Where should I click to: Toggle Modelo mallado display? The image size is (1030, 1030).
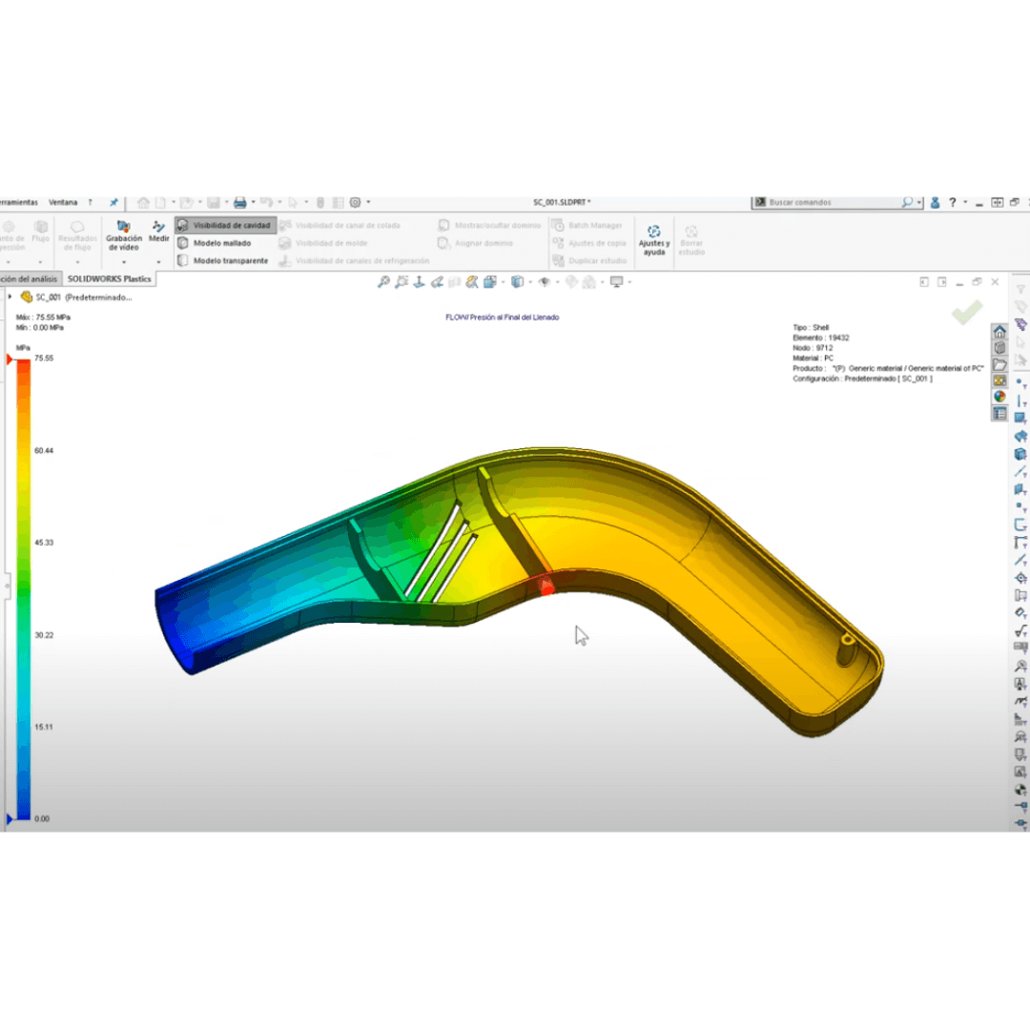[x=215, y=243]
